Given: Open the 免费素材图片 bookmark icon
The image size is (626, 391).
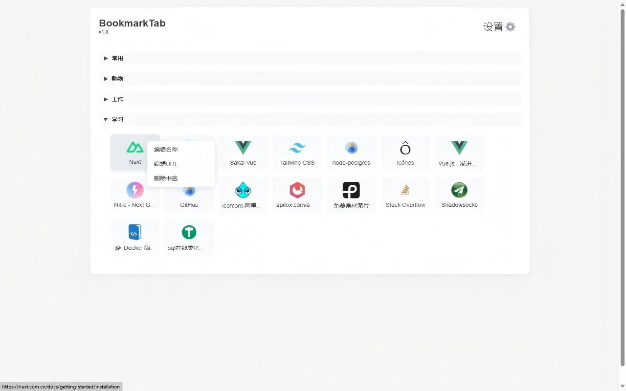Looking at the screenshot, I should point(351,190).
